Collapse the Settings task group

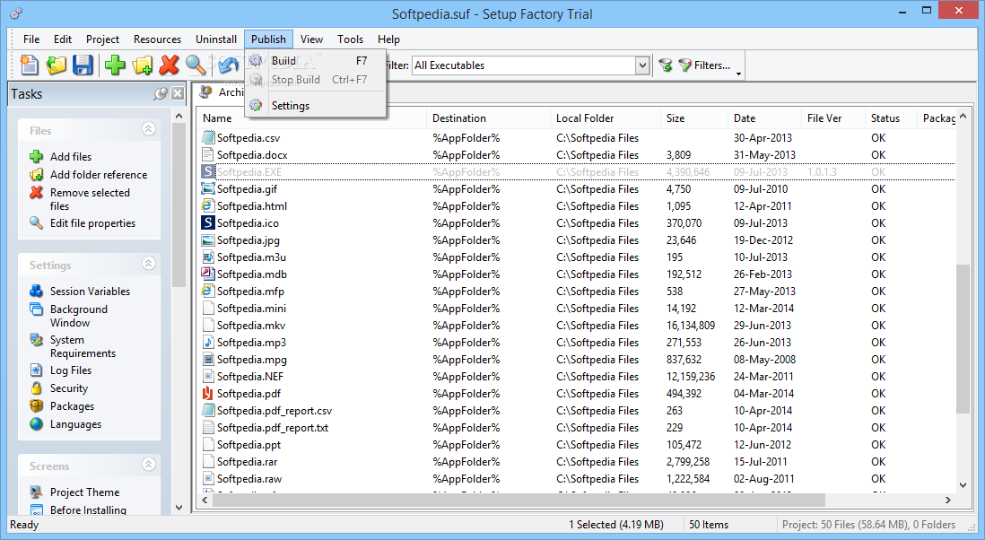(148, 263)
